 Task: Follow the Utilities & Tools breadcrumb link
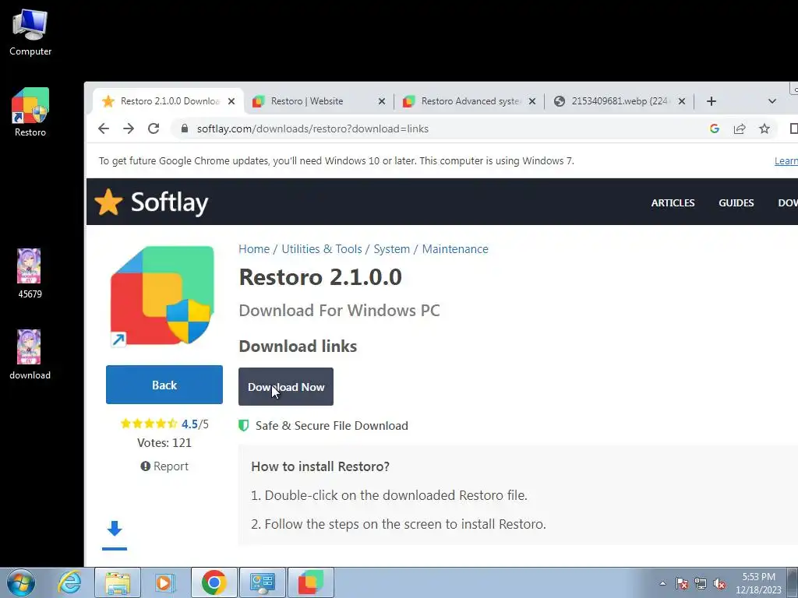(322, 248)
